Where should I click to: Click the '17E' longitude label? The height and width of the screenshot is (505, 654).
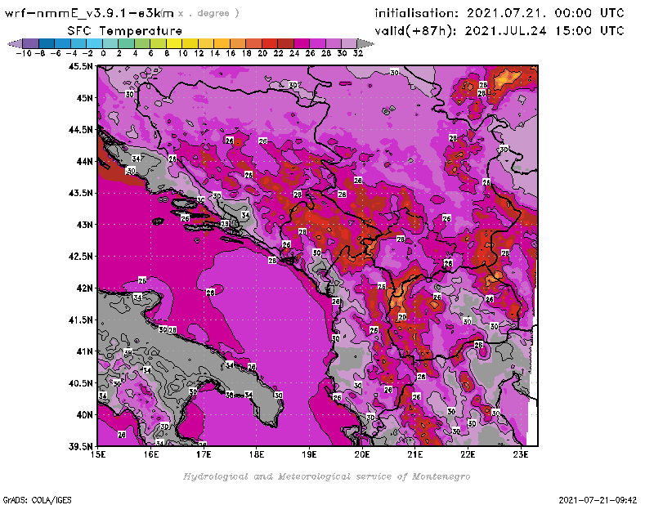204,454
